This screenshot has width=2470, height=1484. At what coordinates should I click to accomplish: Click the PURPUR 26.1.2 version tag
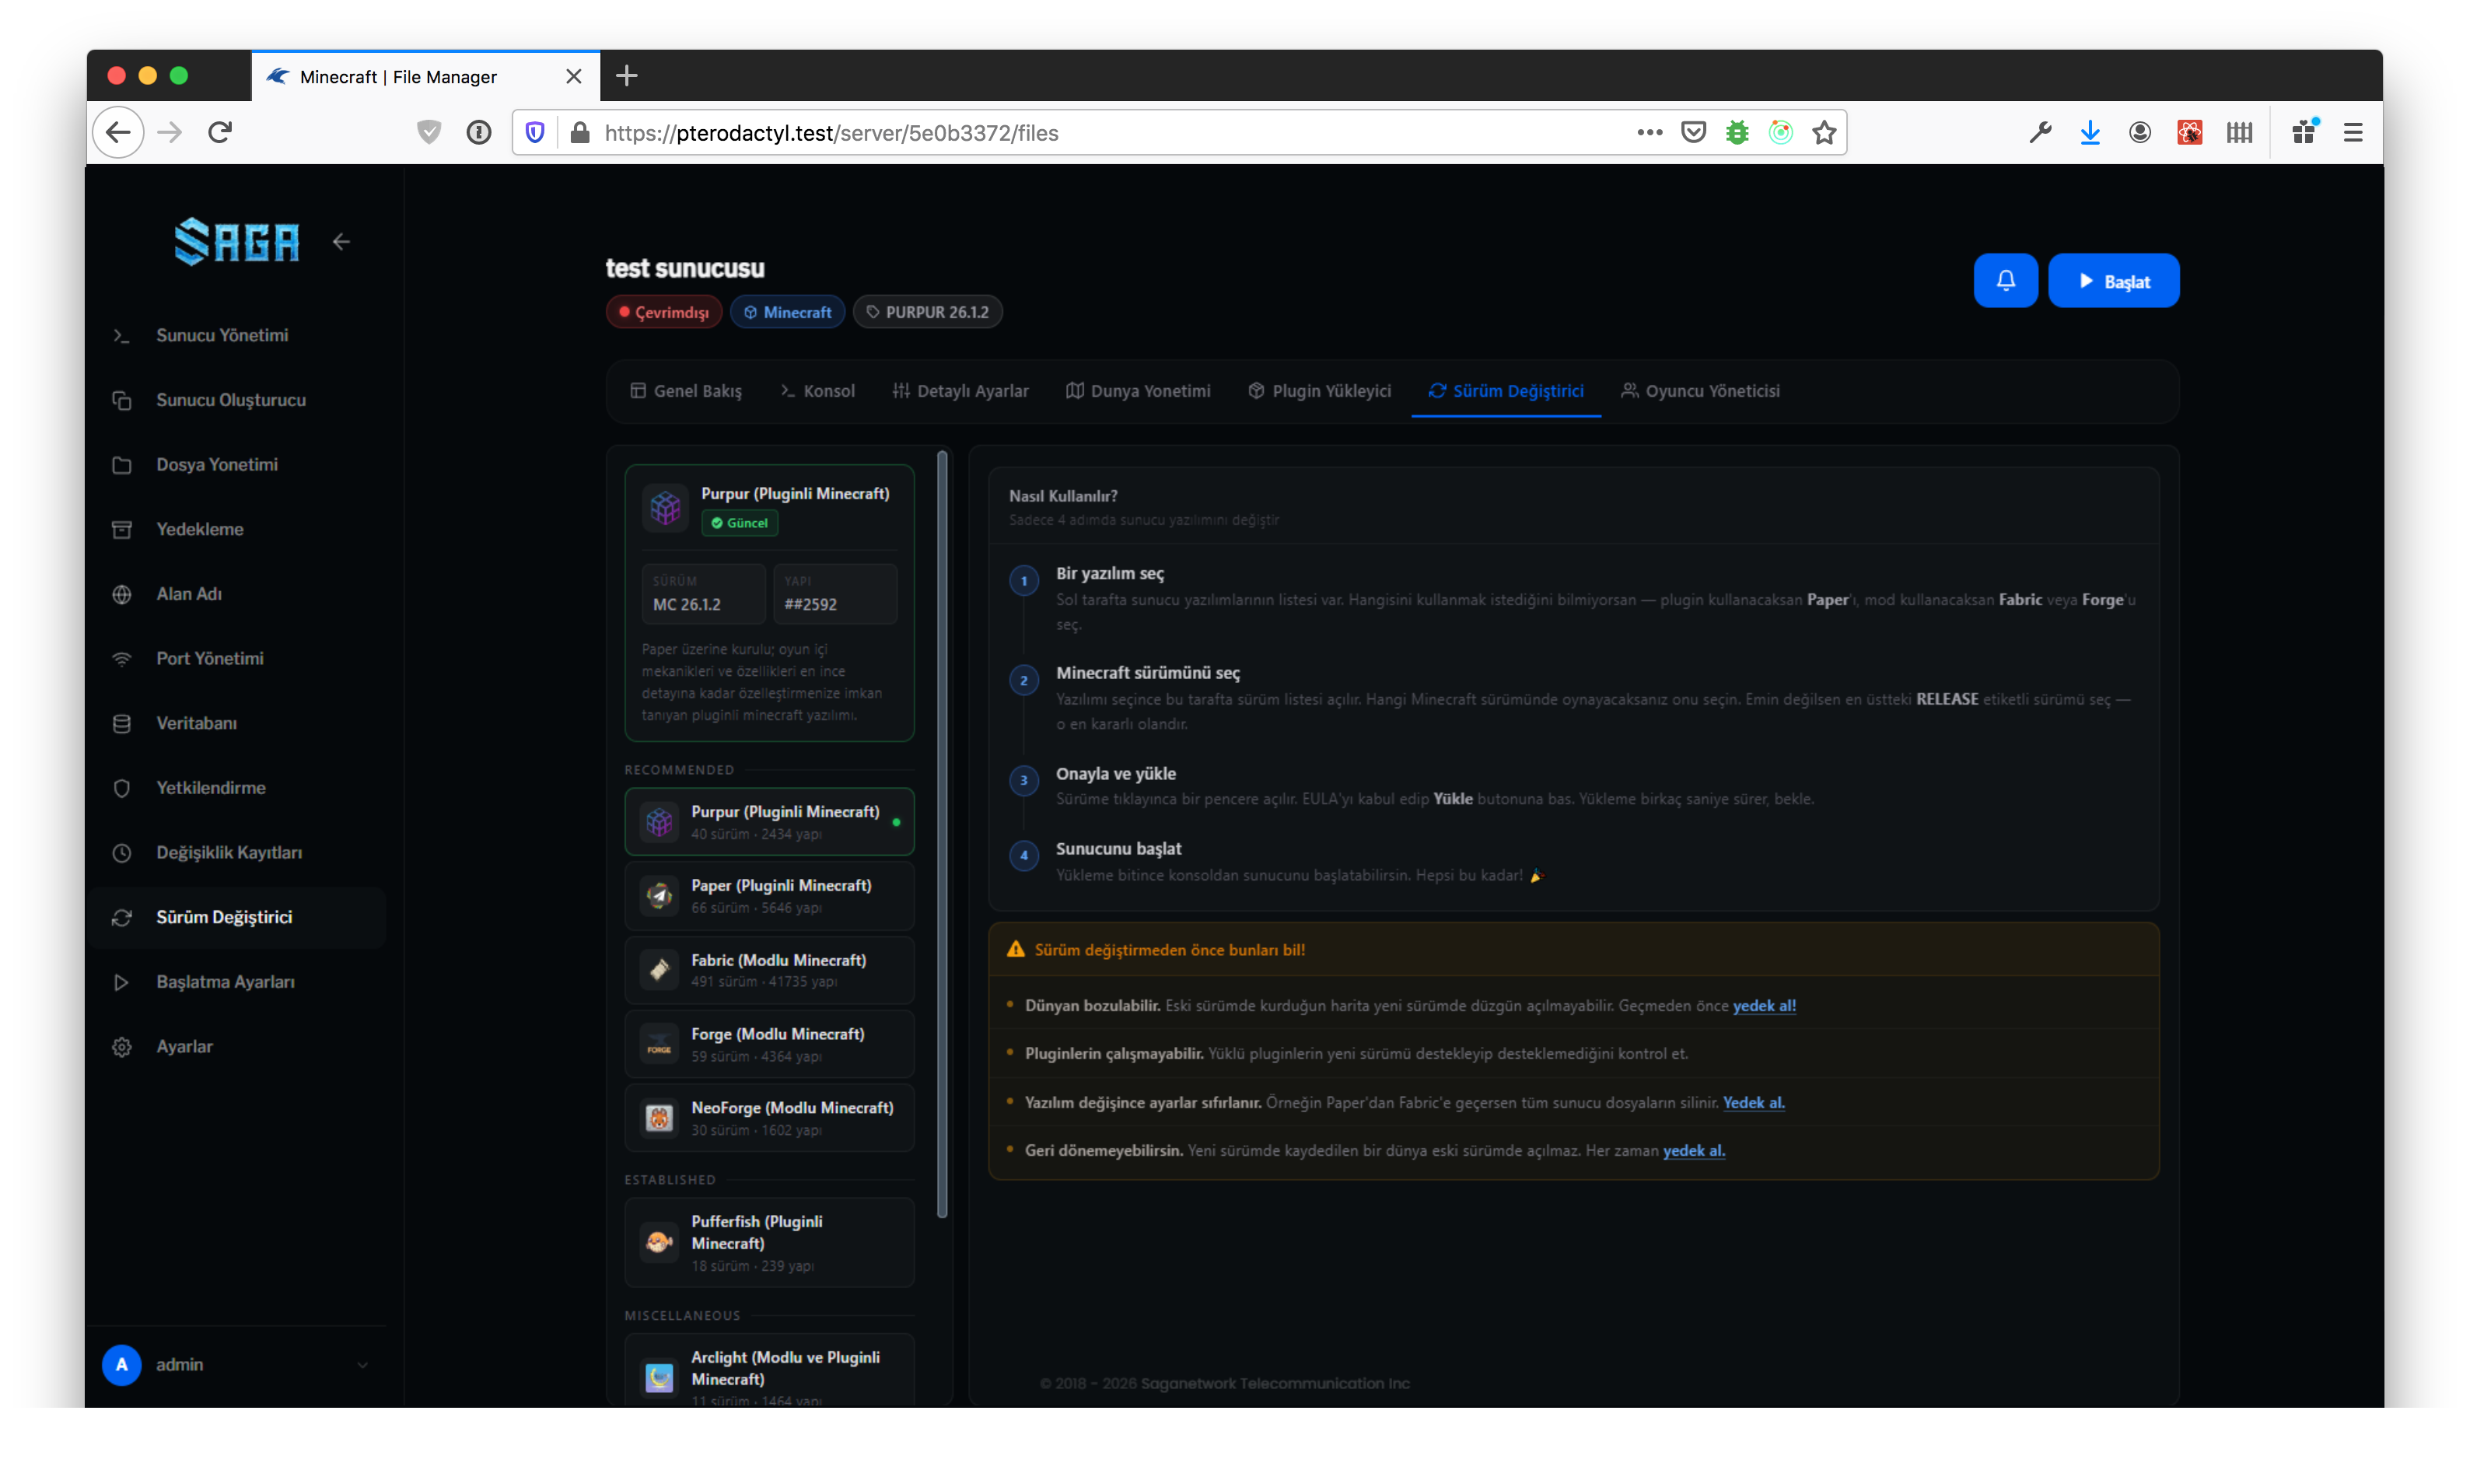tap(928, 312)
